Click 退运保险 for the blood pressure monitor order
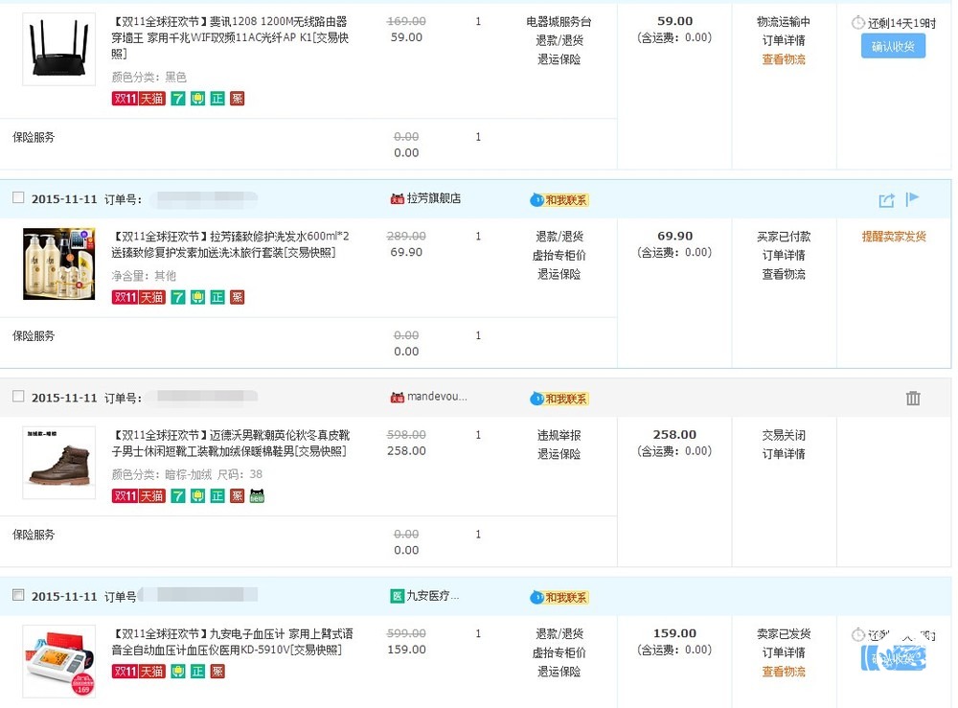The height and width of the screenshot is (708, 958). click(x=559, y=672)
